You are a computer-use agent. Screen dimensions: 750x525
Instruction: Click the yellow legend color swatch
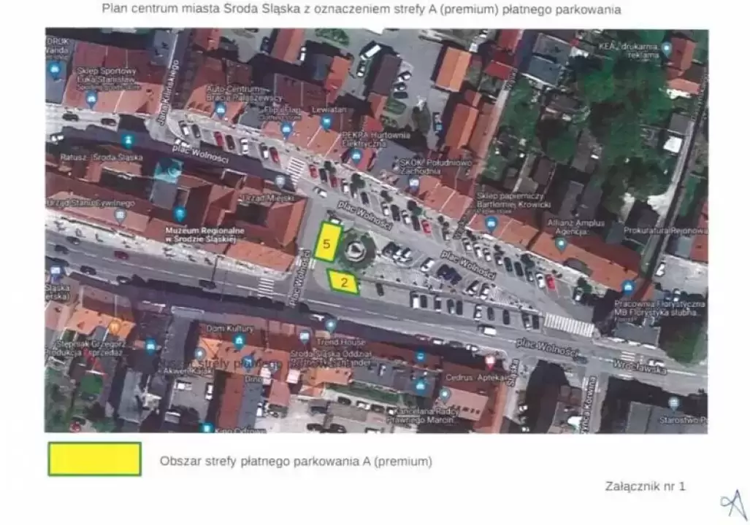click(94, 459)
